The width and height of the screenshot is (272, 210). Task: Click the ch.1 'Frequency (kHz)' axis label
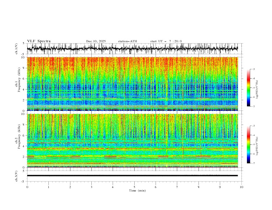click(x=19, y=80)
